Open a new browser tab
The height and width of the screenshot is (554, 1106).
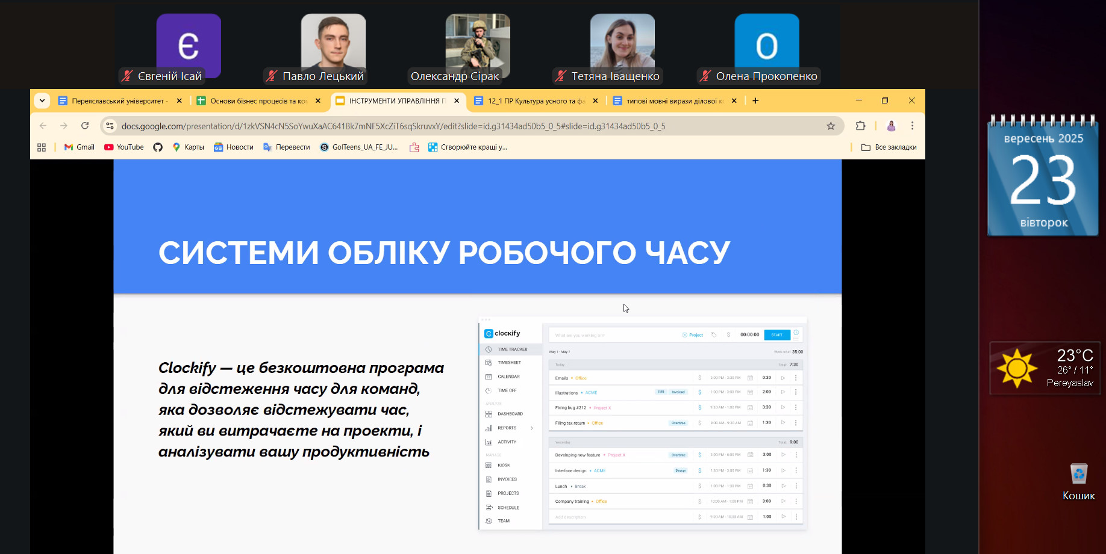coord(755,101)
